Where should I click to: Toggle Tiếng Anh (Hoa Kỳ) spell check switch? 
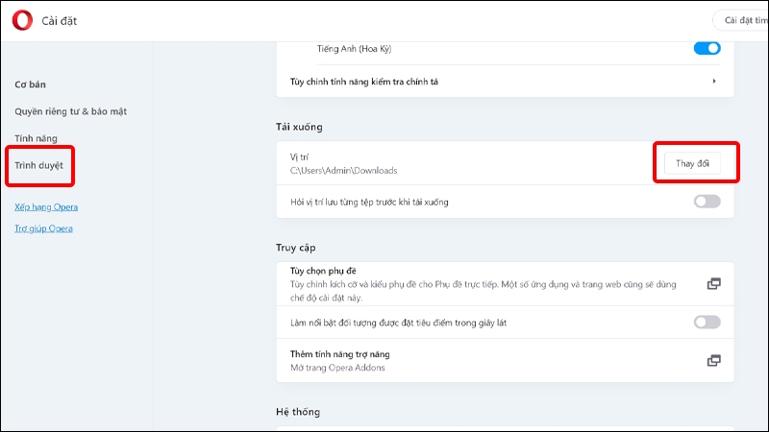(707, 48)
